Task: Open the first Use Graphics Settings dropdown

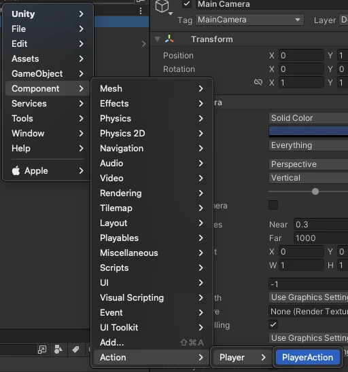Action: (309, 297)
